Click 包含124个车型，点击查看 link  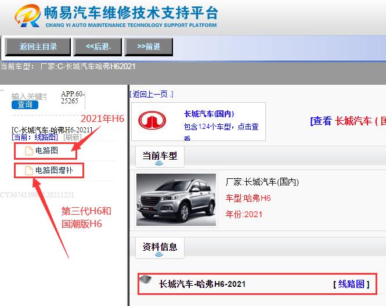click(x=221, y=131)
